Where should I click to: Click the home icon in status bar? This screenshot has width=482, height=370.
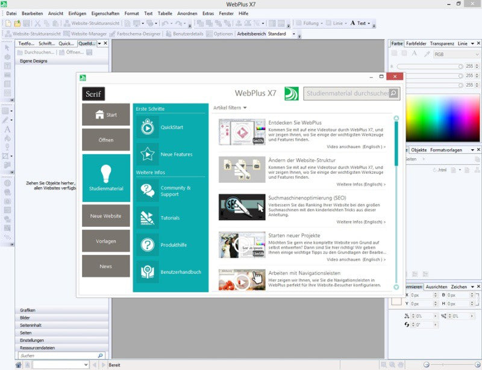coord(19,365)
